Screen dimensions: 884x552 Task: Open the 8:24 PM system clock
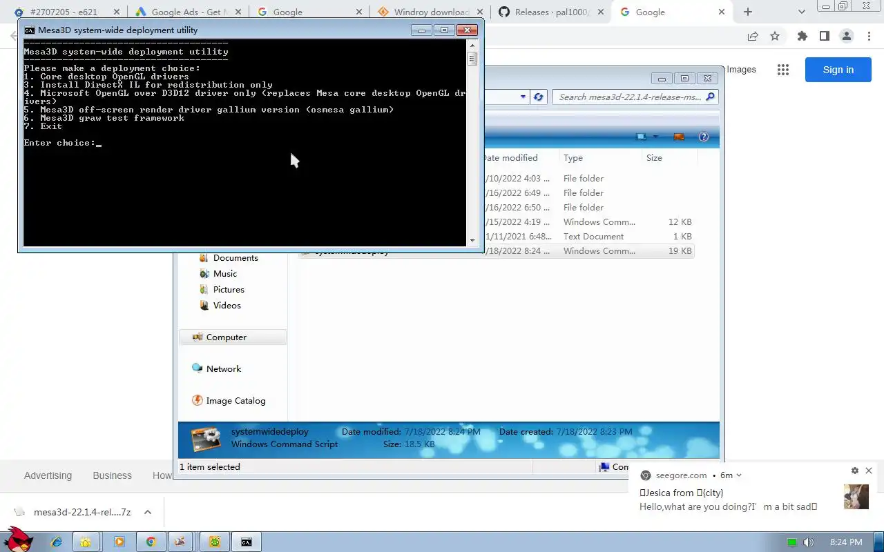[x=846, y=542]
